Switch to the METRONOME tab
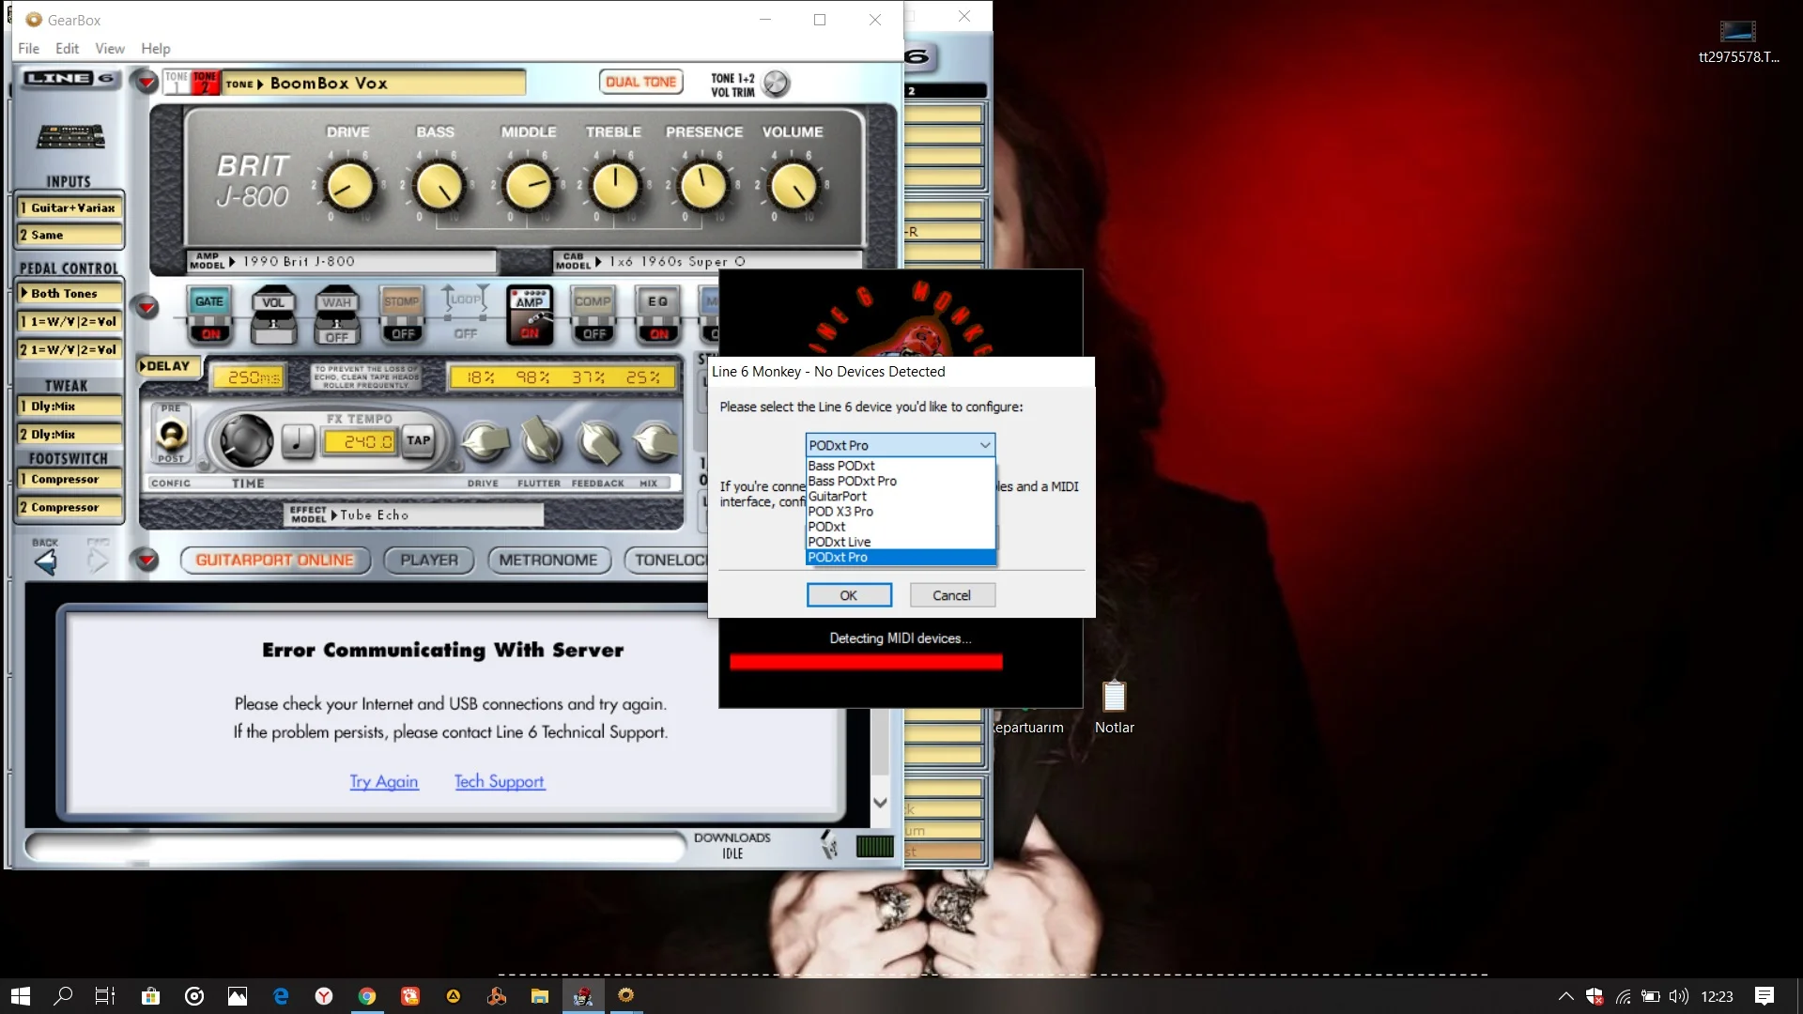The image size is (1803, 1014). pyautogui.click(x=548, y=561)
